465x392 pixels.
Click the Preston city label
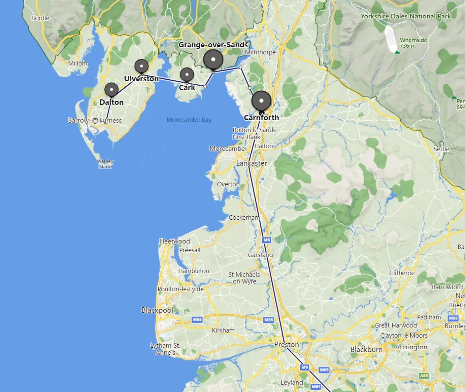287,345
